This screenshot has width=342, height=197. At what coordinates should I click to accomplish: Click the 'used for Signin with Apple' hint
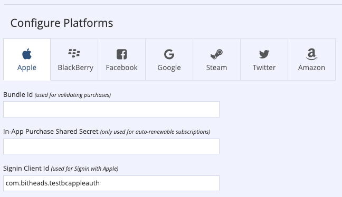point(84,169)
